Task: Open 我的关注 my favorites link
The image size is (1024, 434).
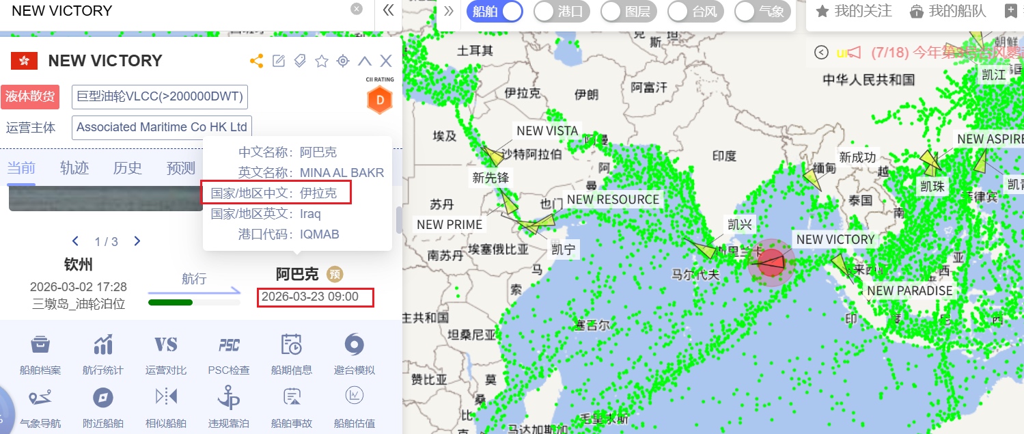Action: coord(855,11)
